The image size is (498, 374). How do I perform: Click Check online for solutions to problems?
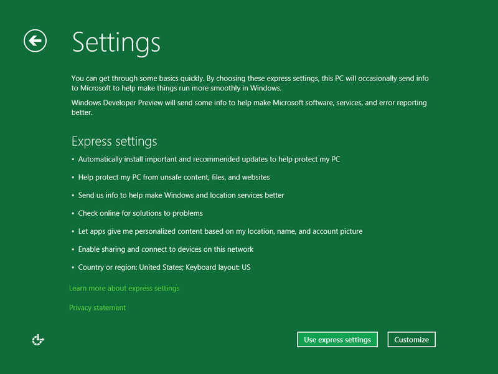(141, 214)
